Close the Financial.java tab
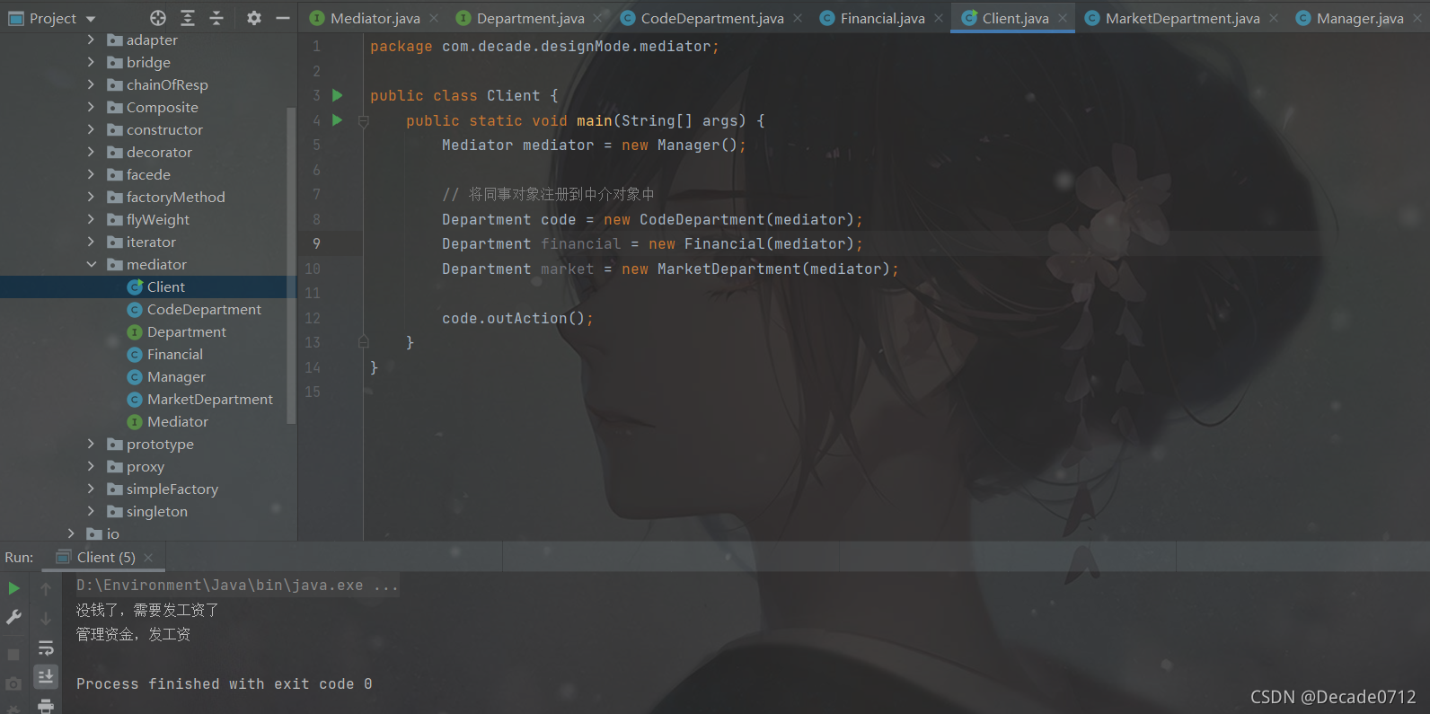The width and height of the screenshot is (1430, 714). pyautogui.click(x=939, y=18)
